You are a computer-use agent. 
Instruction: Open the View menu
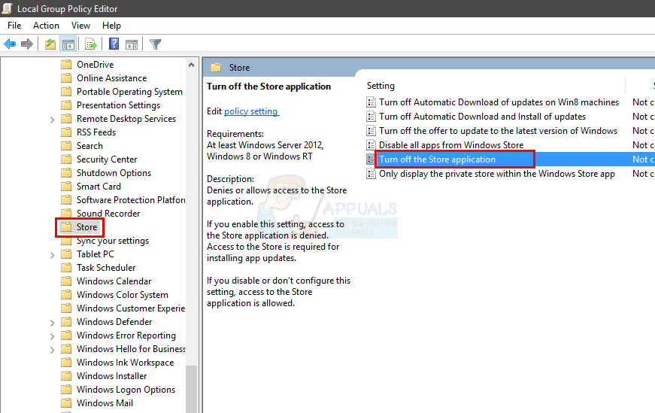[x=80, y=26]
